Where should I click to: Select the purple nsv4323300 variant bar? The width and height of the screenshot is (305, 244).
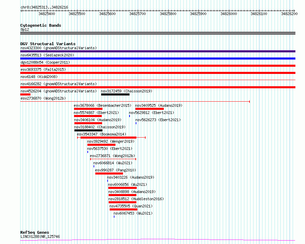click(x=158, y=51)
